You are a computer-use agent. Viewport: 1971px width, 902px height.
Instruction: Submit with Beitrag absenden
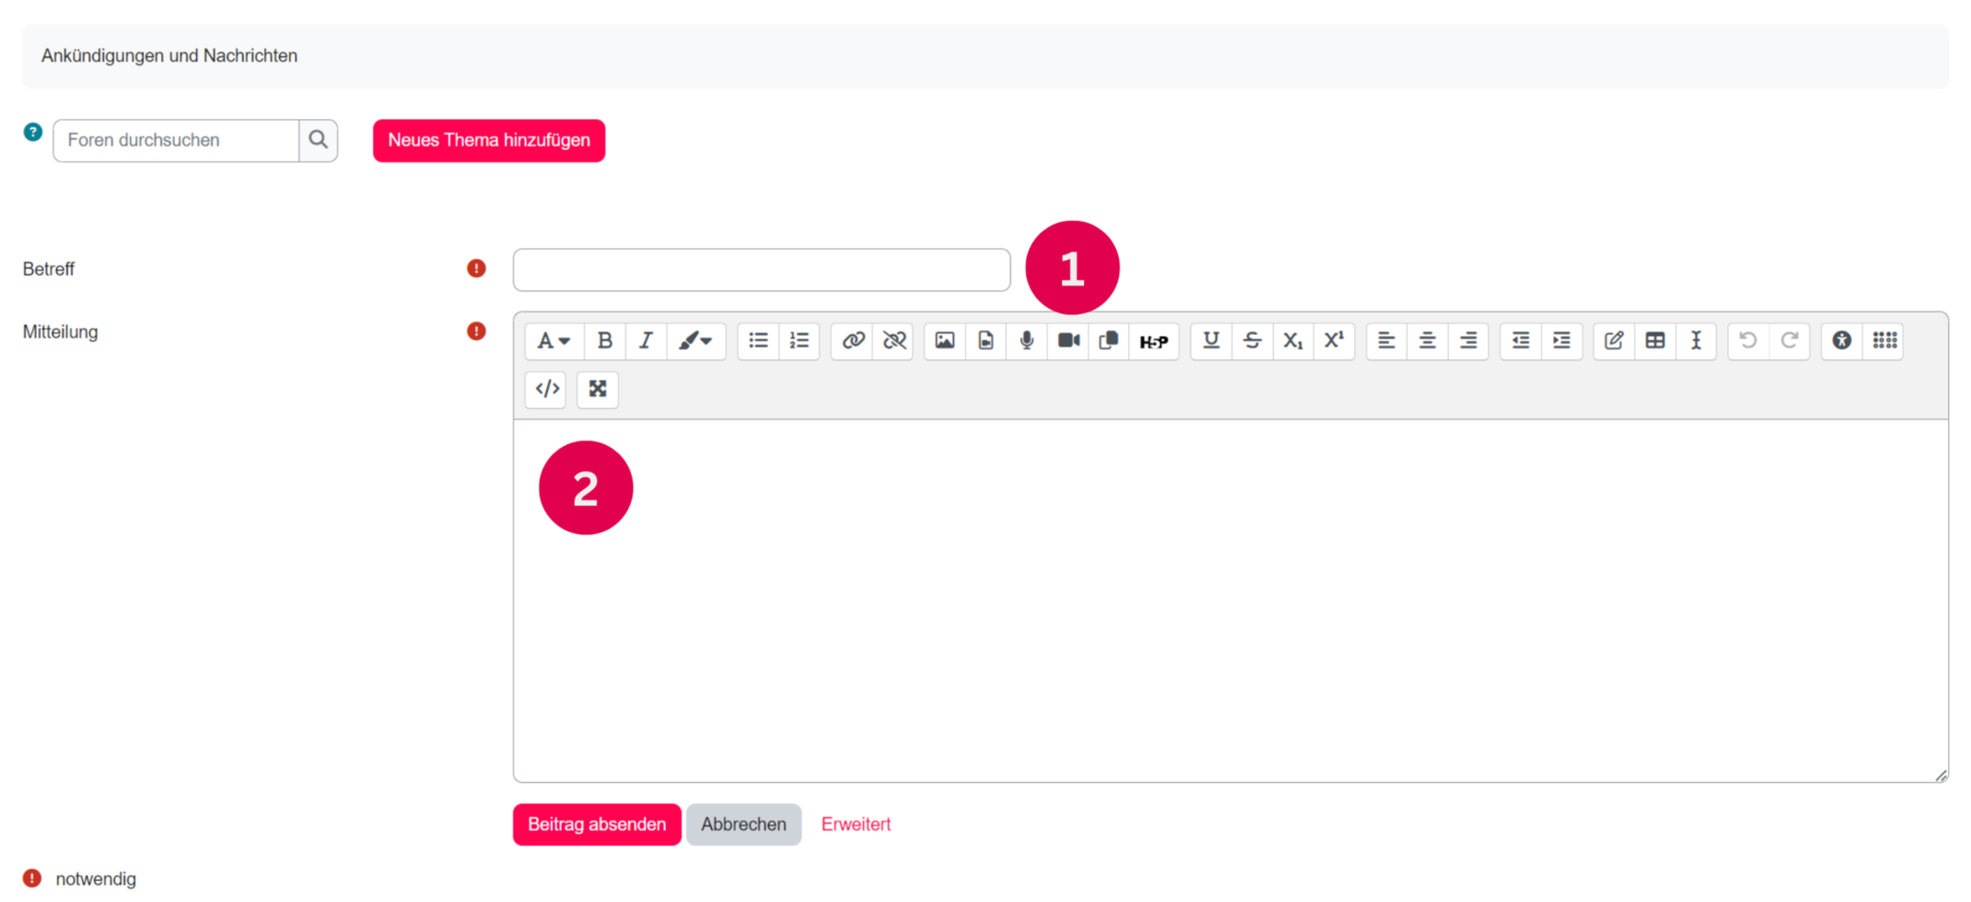(x=596, y=824)
